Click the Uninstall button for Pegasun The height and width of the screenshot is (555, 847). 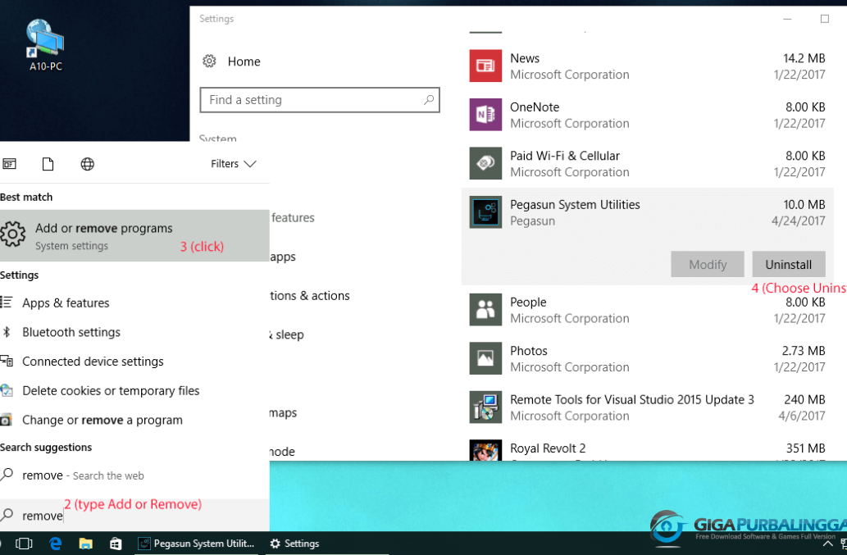[x=788, y=265]
